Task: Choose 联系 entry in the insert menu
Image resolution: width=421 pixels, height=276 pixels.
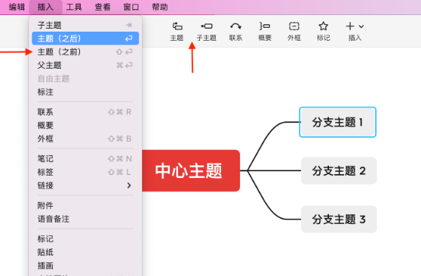Action: 85,112
